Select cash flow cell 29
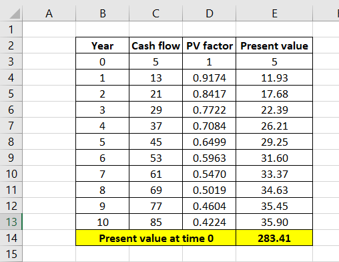This screenshot has height=262, width=339. pos(155,110)
